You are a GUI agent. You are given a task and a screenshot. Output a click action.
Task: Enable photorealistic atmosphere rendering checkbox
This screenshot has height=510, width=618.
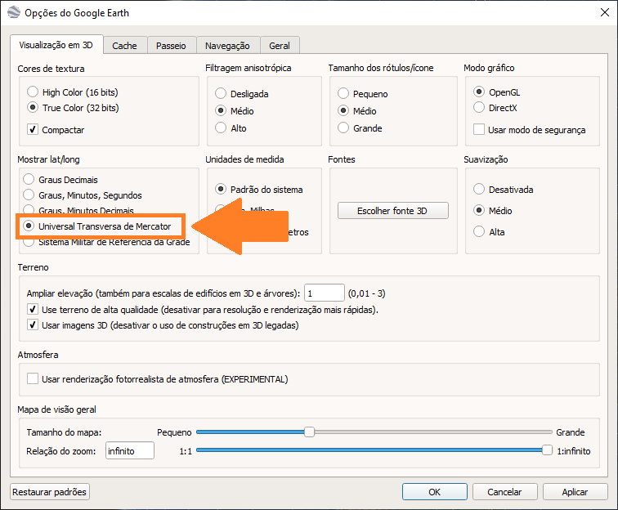pyautogui.click(x=33, y=378)
